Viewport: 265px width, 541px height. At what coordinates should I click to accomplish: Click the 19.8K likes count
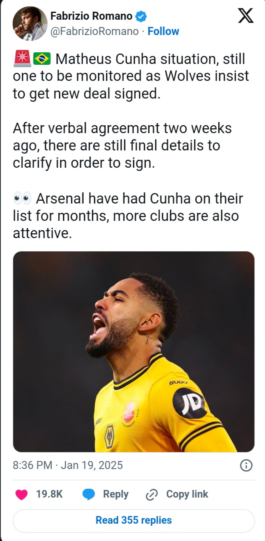49,494
